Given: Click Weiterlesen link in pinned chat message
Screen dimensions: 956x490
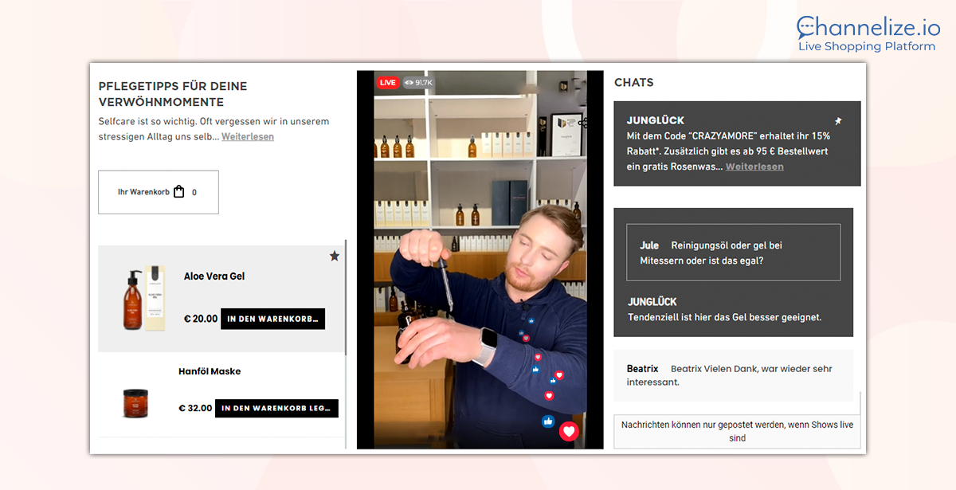Looking at the screenshot, I should [x=754, y=167].
